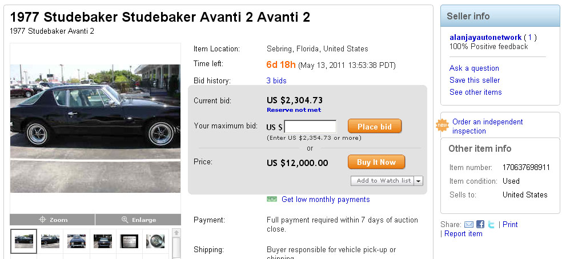Image resolution: width=562 pixels, height=259 pixels.
Task: Click the Report item link
Action: [463, 234]
